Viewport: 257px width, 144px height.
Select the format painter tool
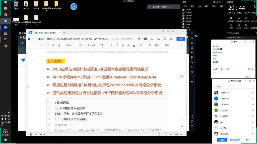53,45
